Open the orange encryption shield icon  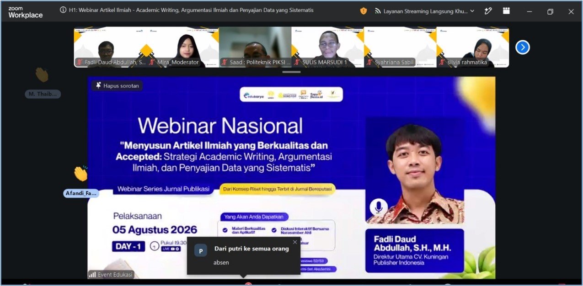[364, 11]
